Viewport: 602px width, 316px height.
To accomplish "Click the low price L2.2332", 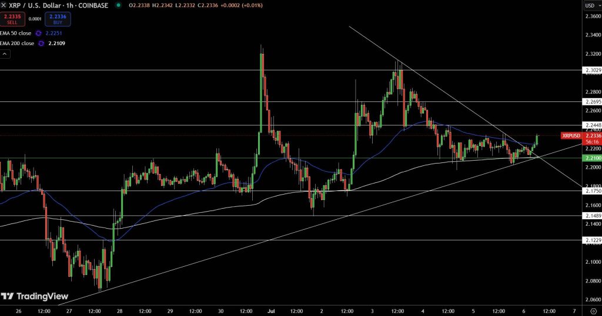I will coord(185,5).
